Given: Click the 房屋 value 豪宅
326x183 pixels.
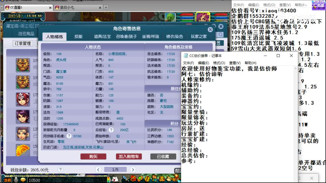Looking at the screenshot, I should [163, 101].
